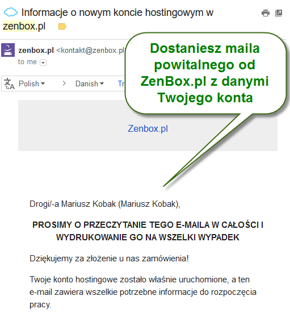Click the partially hidden Translate message link
The image size is (290, 317).
(x=121, y=84)
